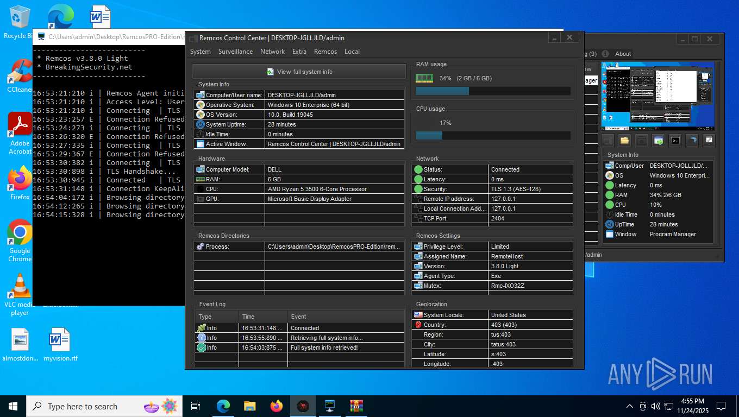Launch the command line icon under preview
Image resolution: width=739 pixels, height=417 pixels.
click(x=675, y=141)
